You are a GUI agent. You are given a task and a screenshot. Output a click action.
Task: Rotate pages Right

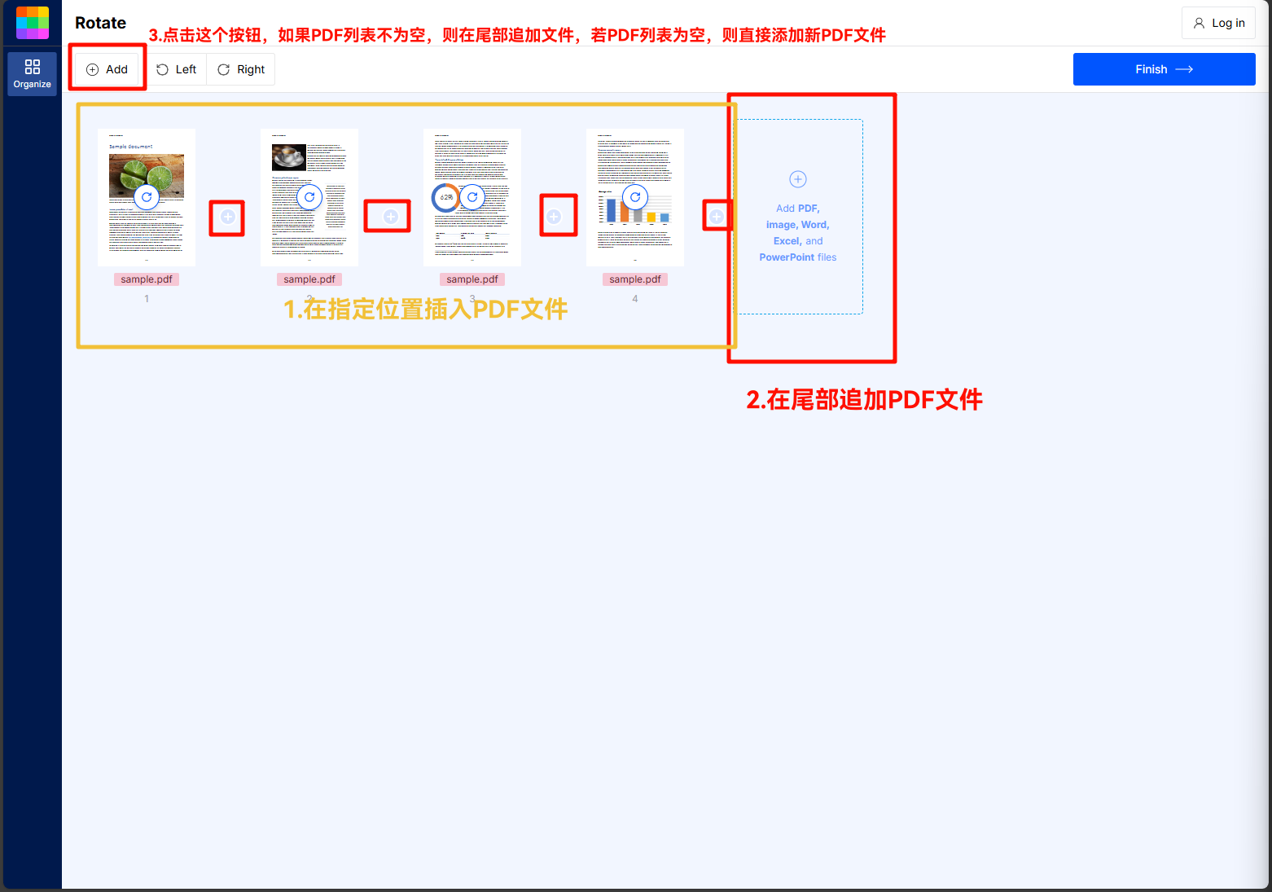click(241, 69)
